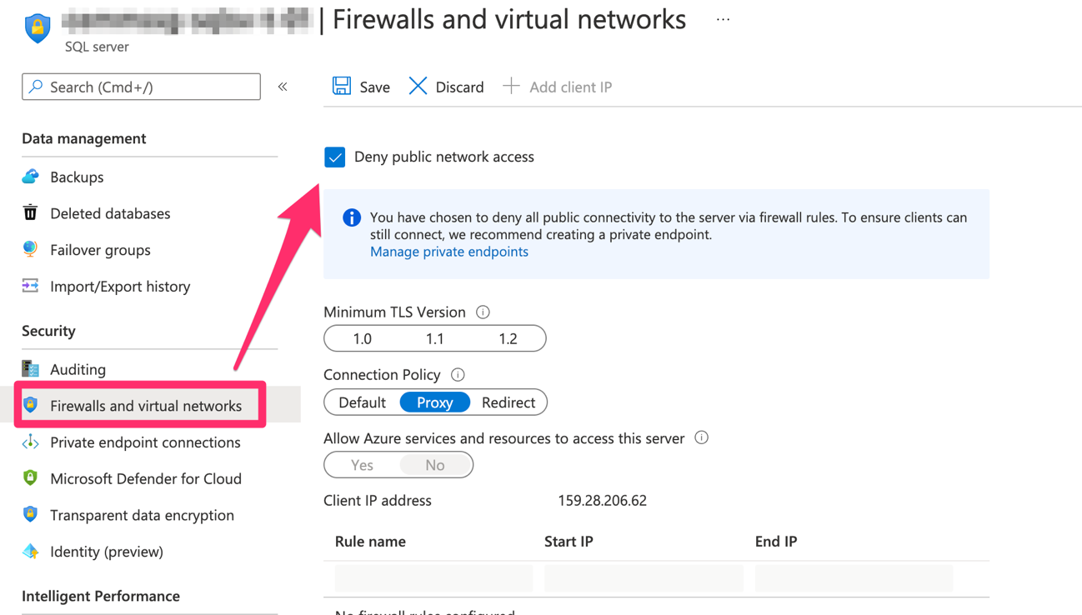Select minimum TLS version 1.0
Screen dimensions: 1082x615
(362, 338)
